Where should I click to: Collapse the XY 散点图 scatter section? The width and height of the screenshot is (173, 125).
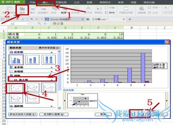52,80
